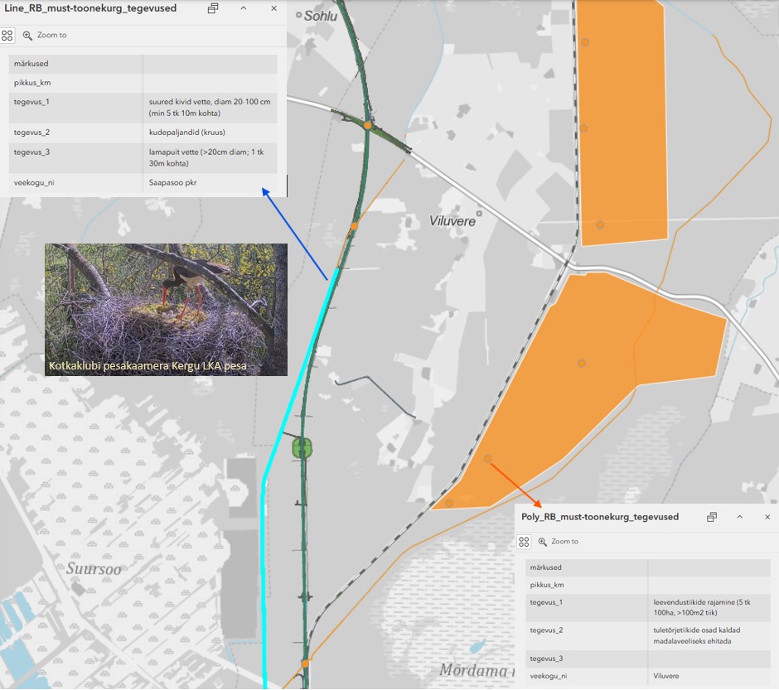
Task: Open feature actions menu in Line_RB popup
Action: (x=7, y=36)
